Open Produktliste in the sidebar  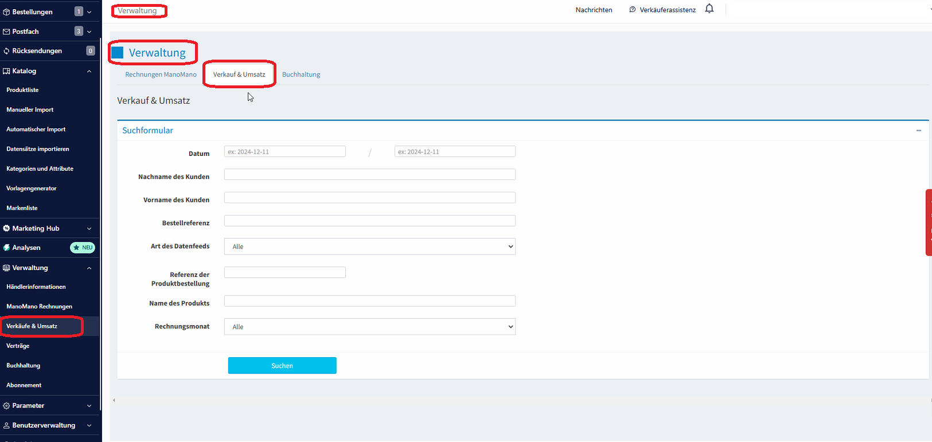click(x=22, y=90)
